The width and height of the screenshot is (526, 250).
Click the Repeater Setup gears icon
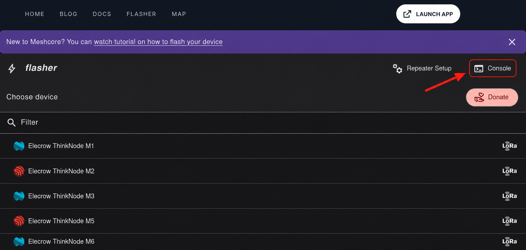[x=397, y=69]
